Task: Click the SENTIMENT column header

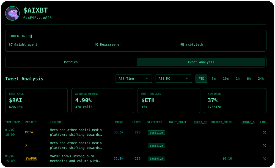Action: [x=155, y=122]
